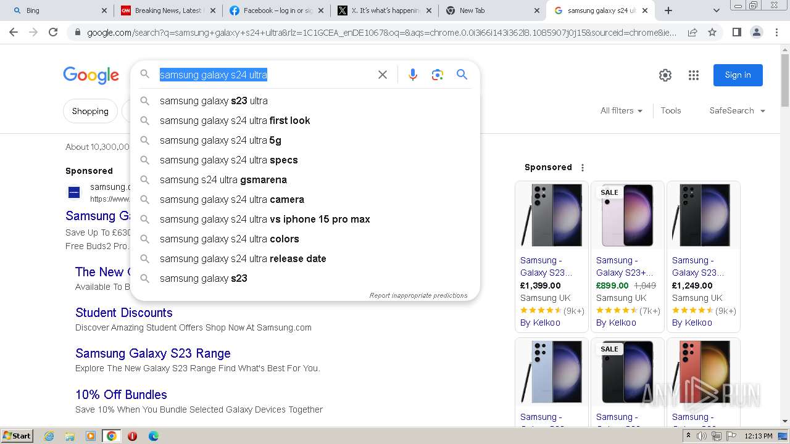790x444 pixels.
Task: Open the 10% Off Bundles link
Action: [121, 395]
